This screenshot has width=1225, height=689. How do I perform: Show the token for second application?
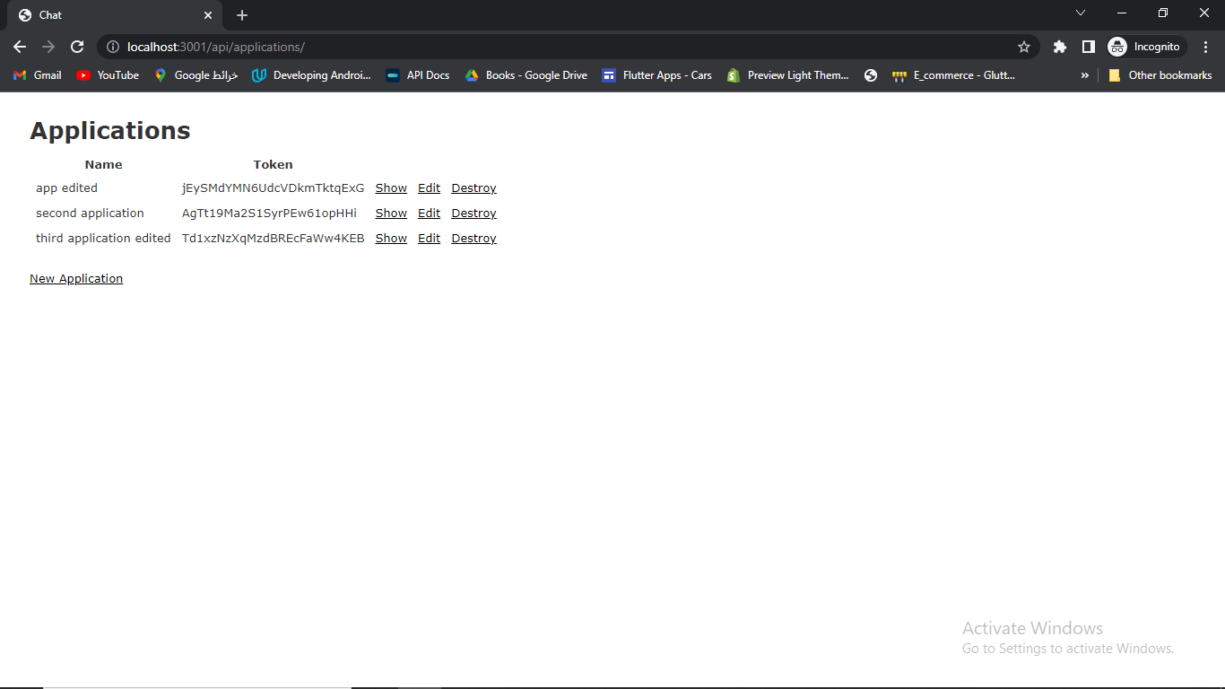390,213
